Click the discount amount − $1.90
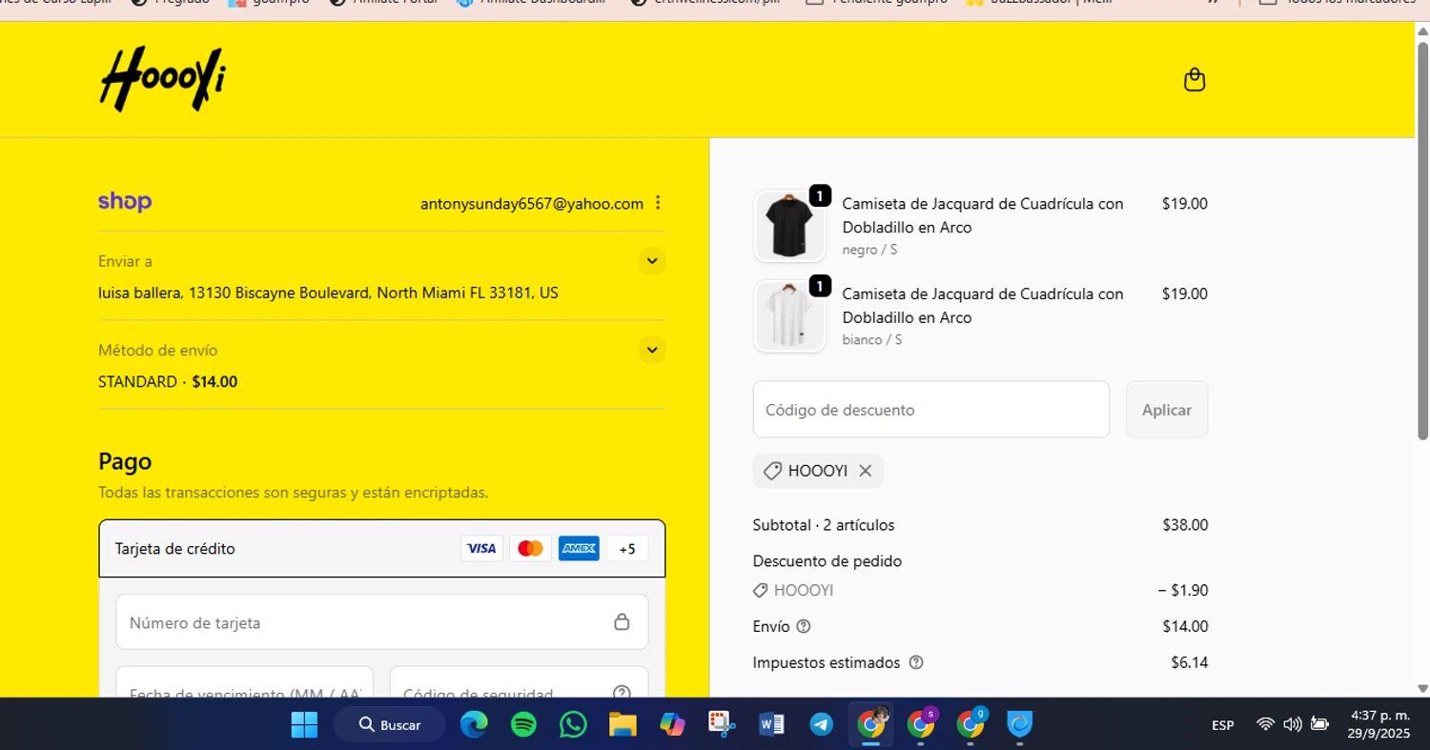Screen dimensions: 1430x750 [1183, 590]
